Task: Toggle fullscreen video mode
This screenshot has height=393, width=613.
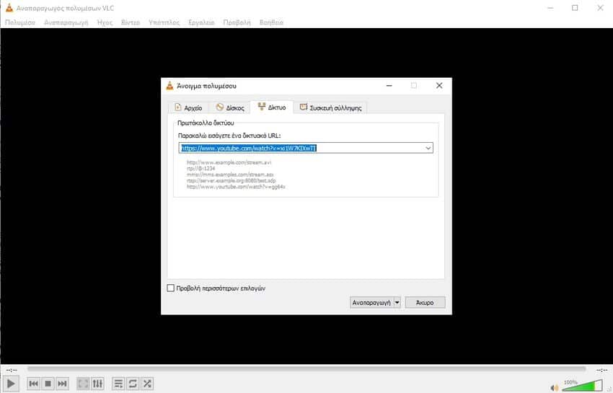Action: [x=83, y=384]
